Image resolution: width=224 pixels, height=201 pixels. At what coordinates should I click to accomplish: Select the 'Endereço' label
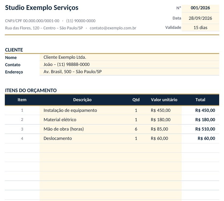(14, 72)
